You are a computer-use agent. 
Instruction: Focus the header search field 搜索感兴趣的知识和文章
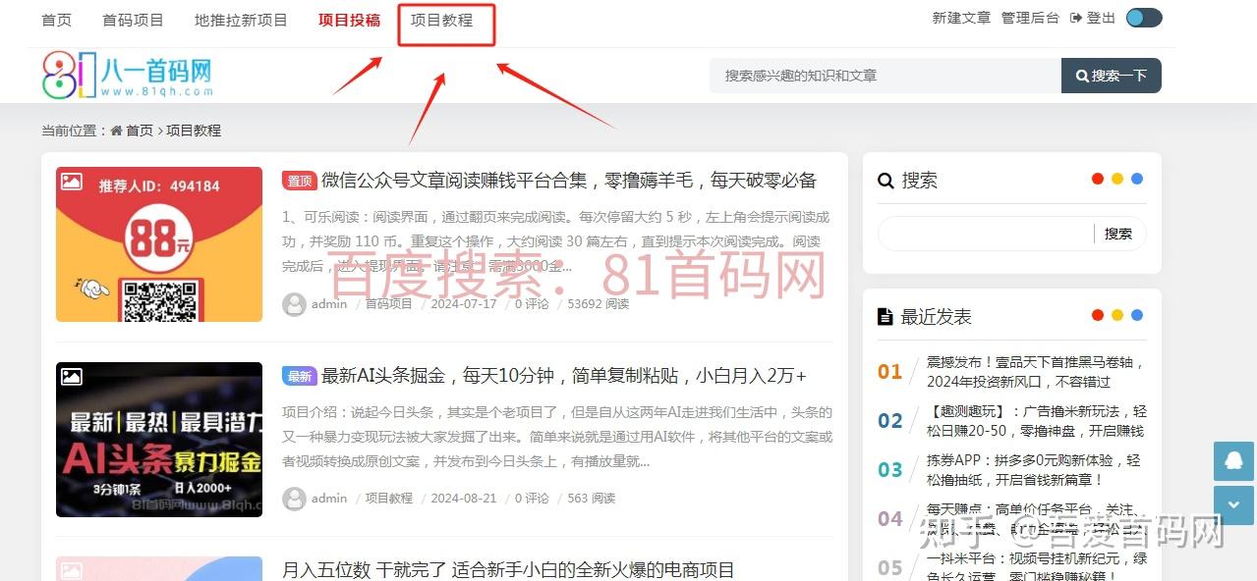tap(886, 76)
